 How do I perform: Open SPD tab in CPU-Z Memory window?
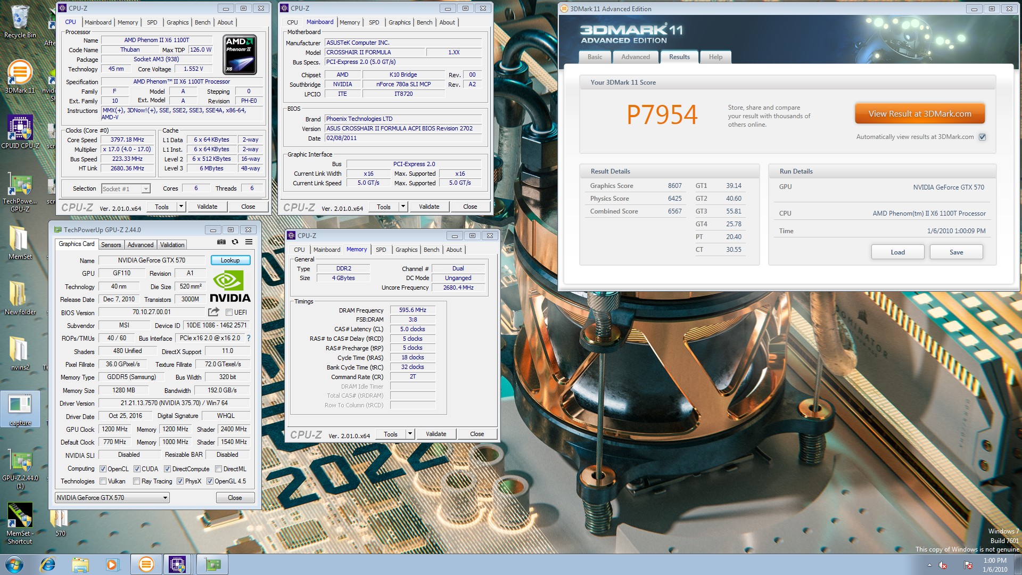[381, 250]
